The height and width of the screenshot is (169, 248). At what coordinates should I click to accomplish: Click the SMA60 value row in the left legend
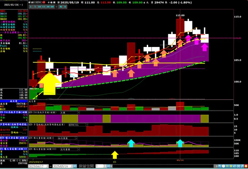pos(14,19)
